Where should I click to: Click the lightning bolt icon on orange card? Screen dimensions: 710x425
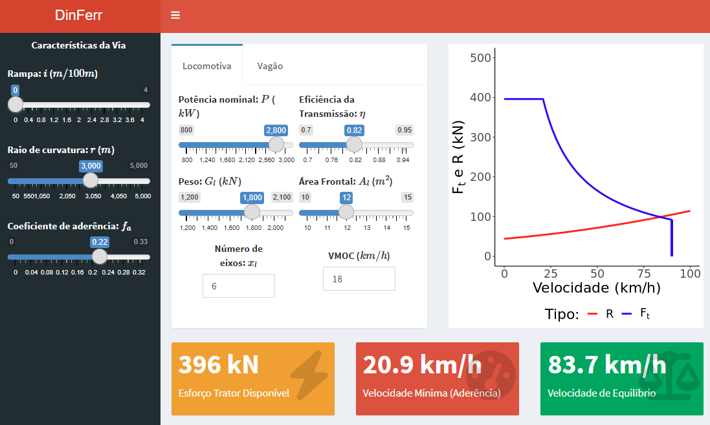pos(309,376)
